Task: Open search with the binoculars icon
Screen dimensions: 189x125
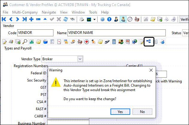Action: [73, 19]
